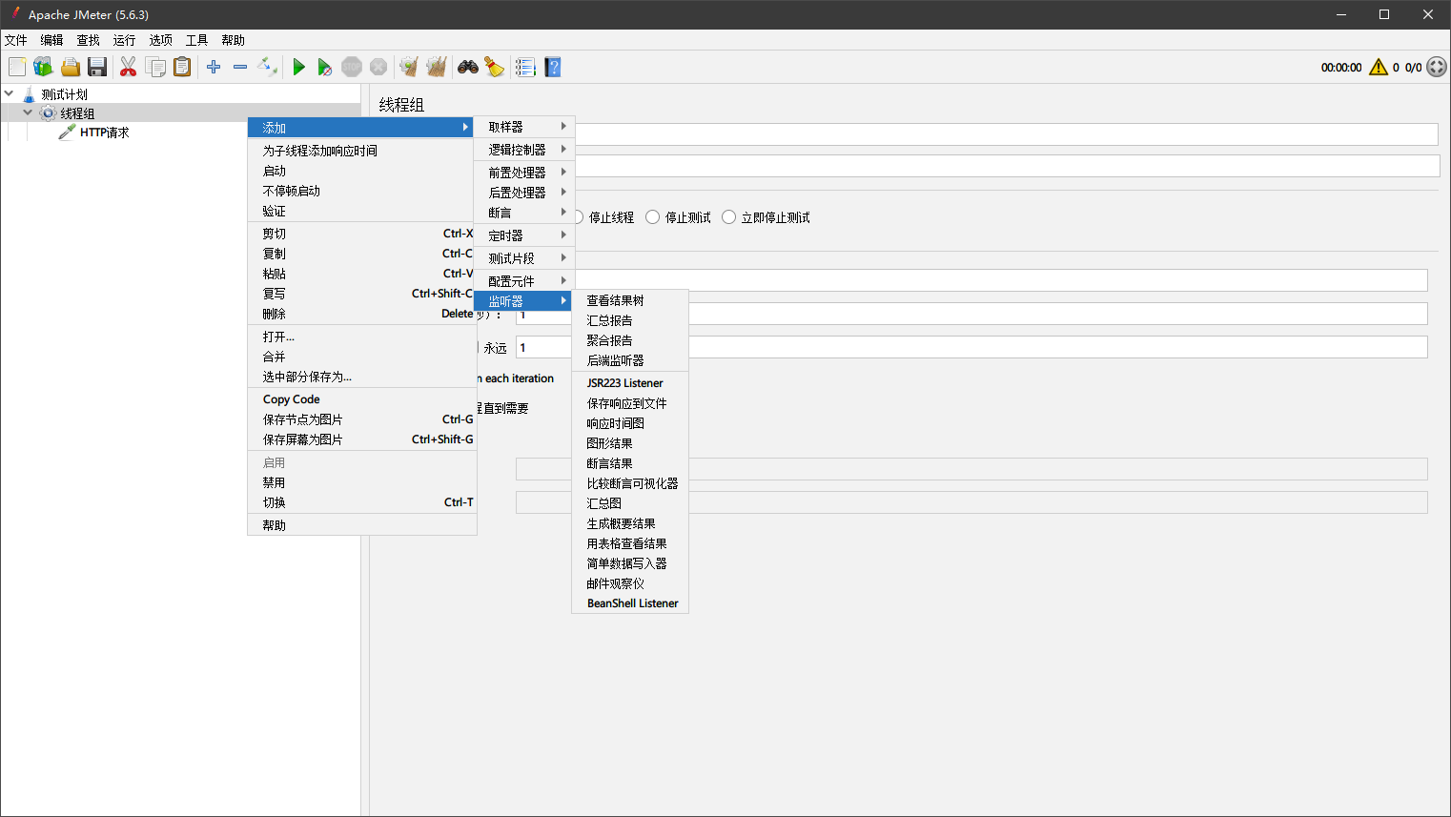Choose 用表格查看结果 listener

(x=629, y=543)
